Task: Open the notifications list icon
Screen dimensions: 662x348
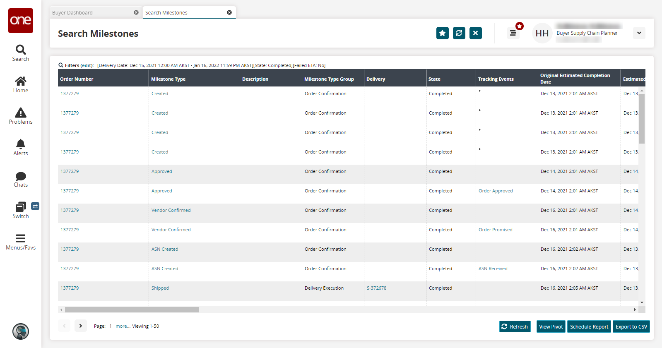Action: (x=513, y=33)
